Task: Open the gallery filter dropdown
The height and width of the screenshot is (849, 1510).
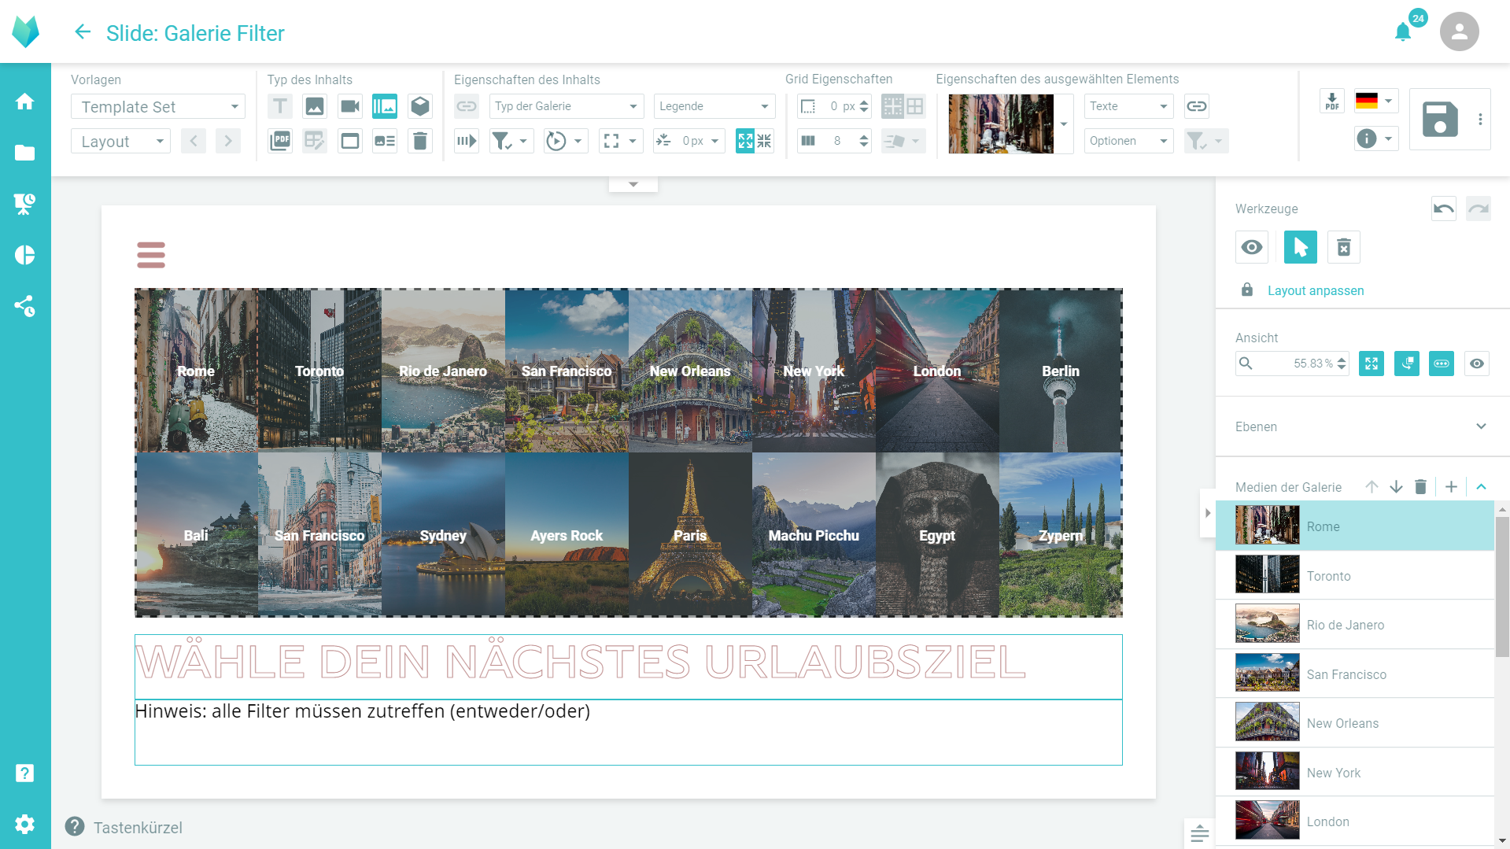Action: click(510, 141)
